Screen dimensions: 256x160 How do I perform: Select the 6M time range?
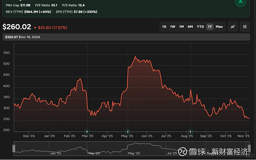click(190, 27)
